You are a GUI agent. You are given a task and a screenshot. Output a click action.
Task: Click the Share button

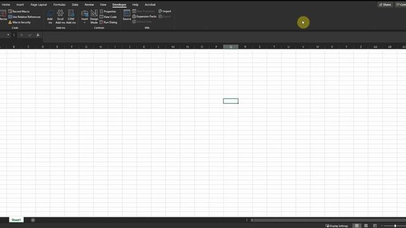click(385, 4)
